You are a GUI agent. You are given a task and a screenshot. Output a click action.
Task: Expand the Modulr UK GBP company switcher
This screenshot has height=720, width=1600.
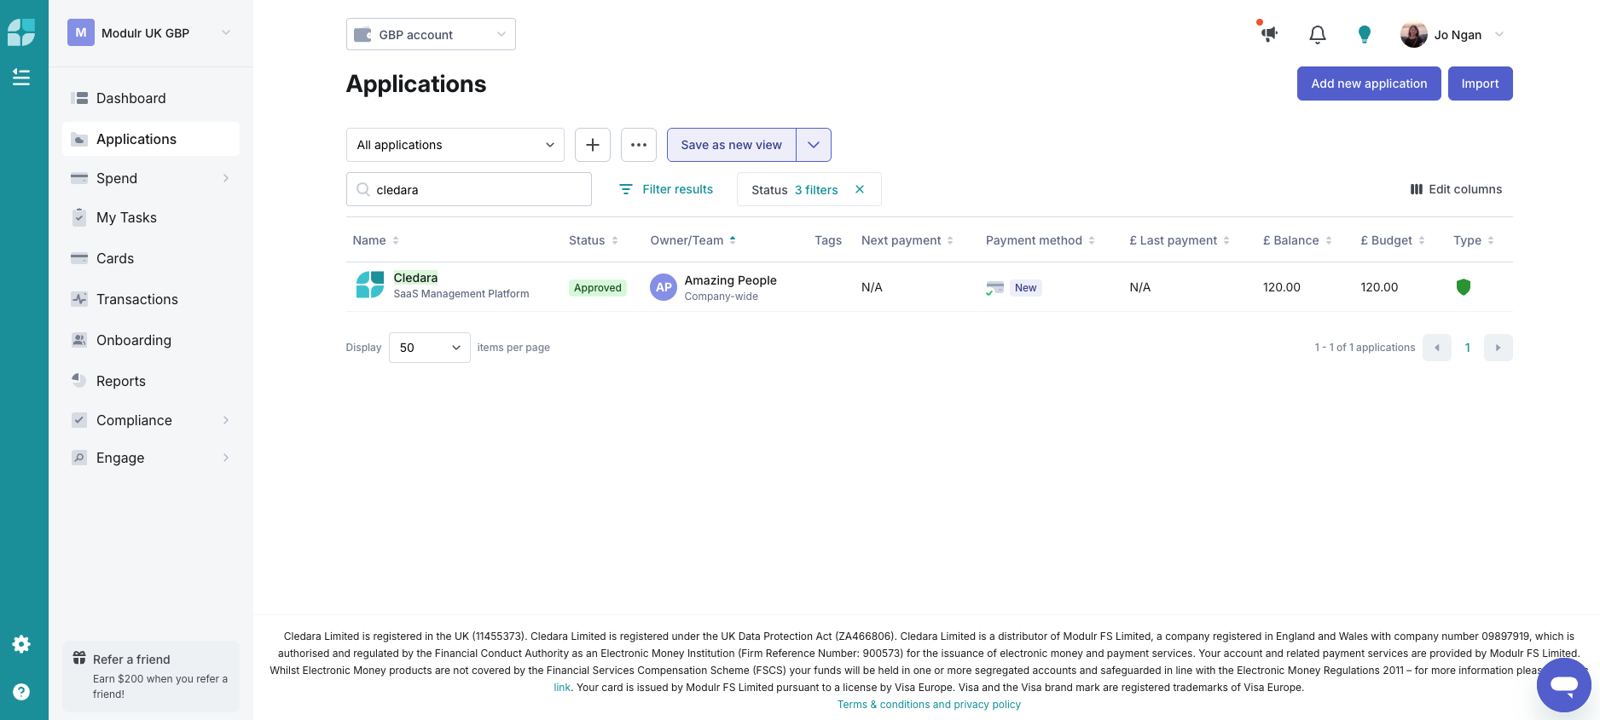(151, 33)
